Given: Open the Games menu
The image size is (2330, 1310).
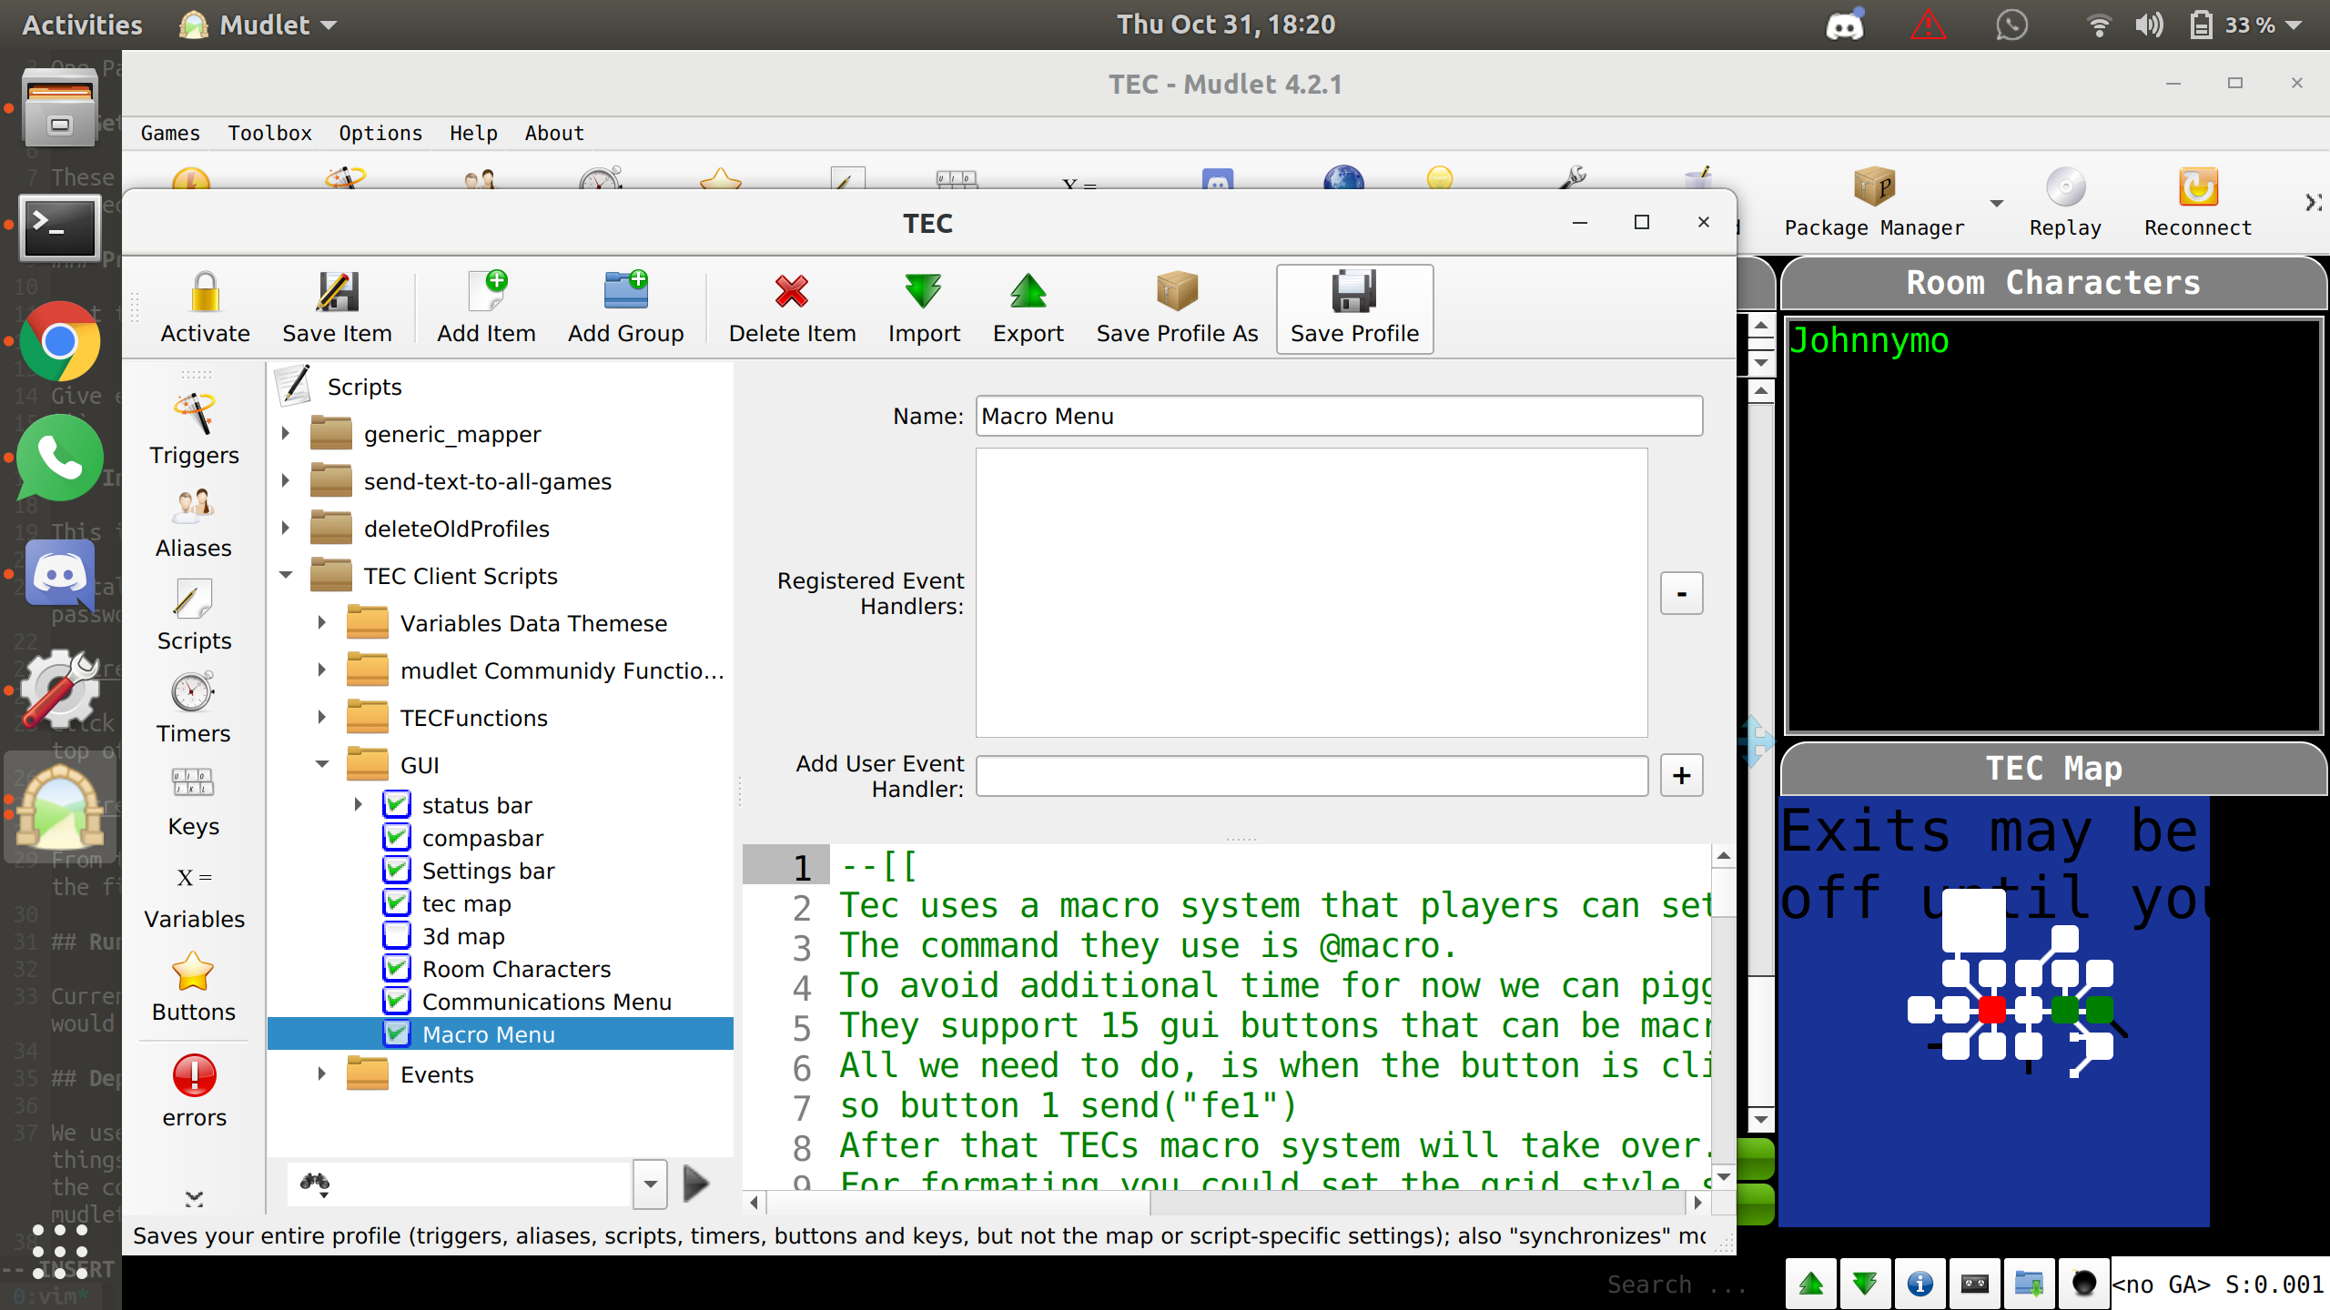Looking at the screenshot, I should tap(170, 133).
